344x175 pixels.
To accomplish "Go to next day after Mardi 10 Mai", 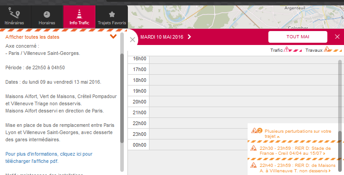I will (x=189, y=37).
